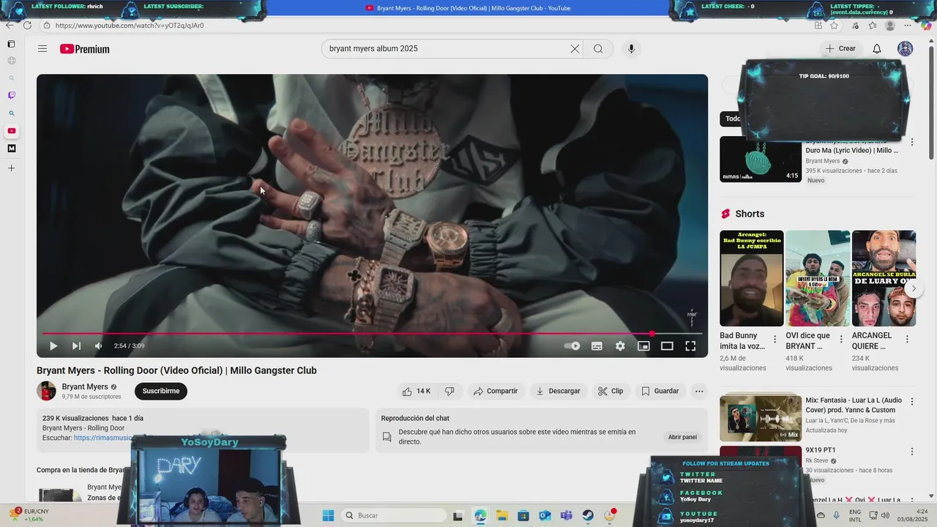The height and width of the screenshot is (527, 937).
Task: Open Mix Fantasia Luar La L thumbnail
Action: [x=761, y=418]
